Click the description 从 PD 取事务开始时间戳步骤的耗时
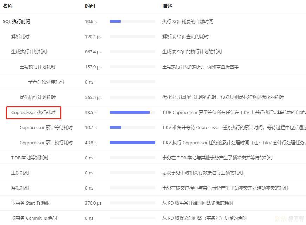The width and height of the screenshot is (306, 225). 198,203
